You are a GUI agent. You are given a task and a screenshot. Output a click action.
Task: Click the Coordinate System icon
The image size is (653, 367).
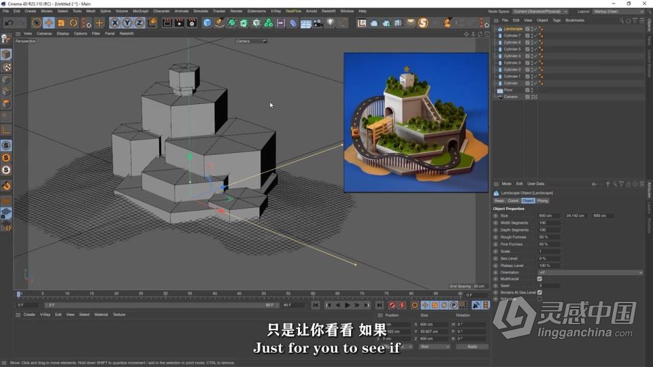[152, 23]
